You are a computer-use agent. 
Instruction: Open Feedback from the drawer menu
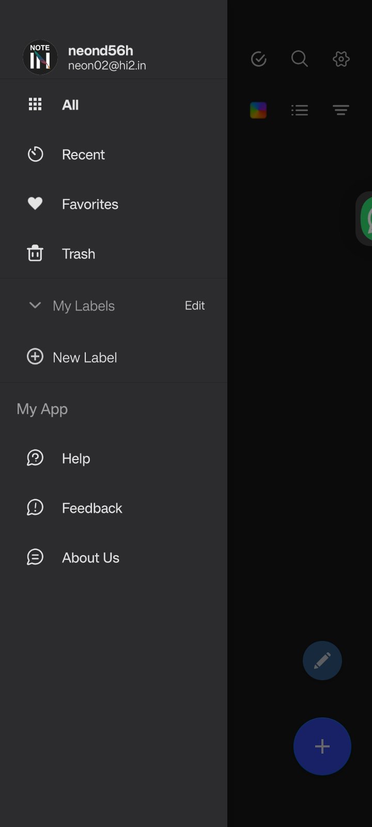[x=91, y=508]
